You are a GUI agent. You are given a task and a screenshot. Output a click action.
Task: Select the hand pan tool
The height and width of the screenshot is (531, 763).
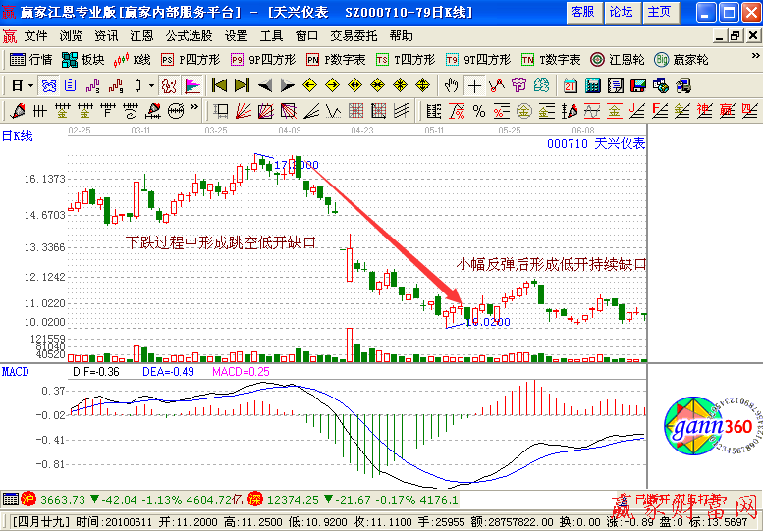coord(452,84)
